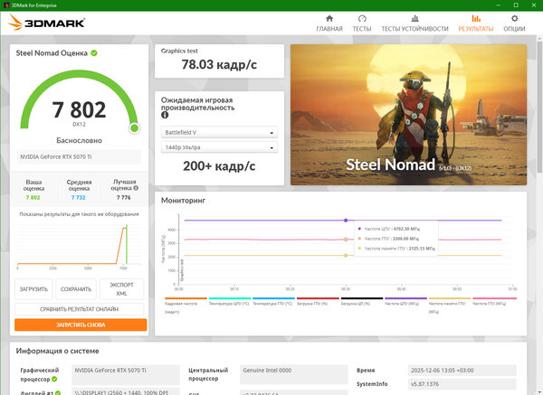Click the Загрузить button
The height and width of the screenshot is (395, 543).
(x=33, y=289)
